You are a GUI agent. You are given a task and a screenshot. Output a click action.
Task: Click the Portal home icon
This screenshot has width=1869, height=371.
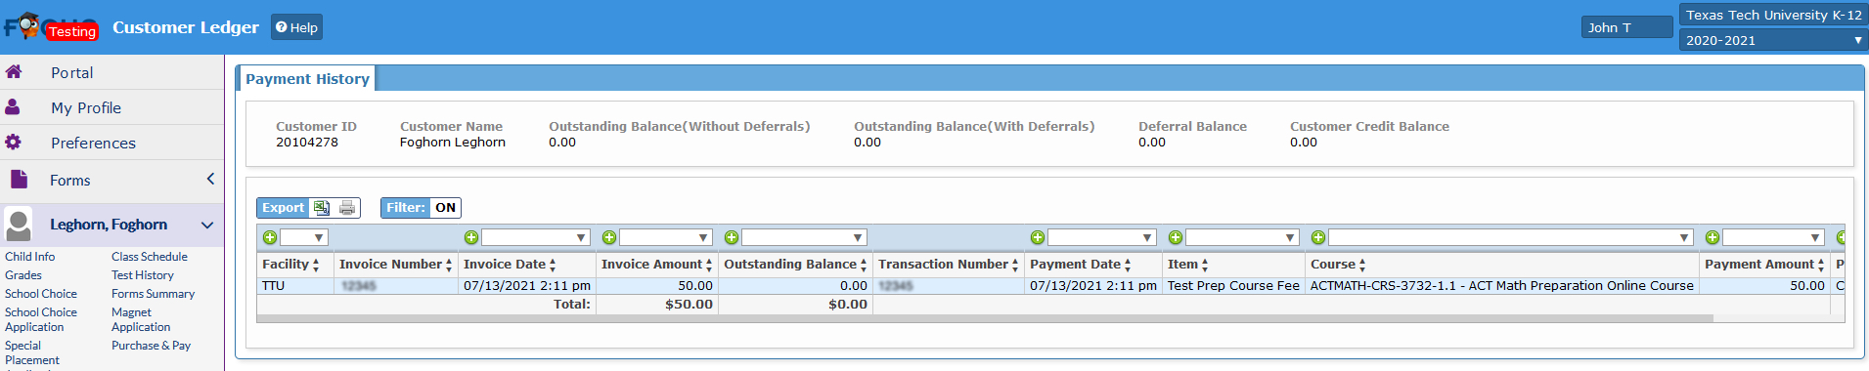click(x=14, y=72)
